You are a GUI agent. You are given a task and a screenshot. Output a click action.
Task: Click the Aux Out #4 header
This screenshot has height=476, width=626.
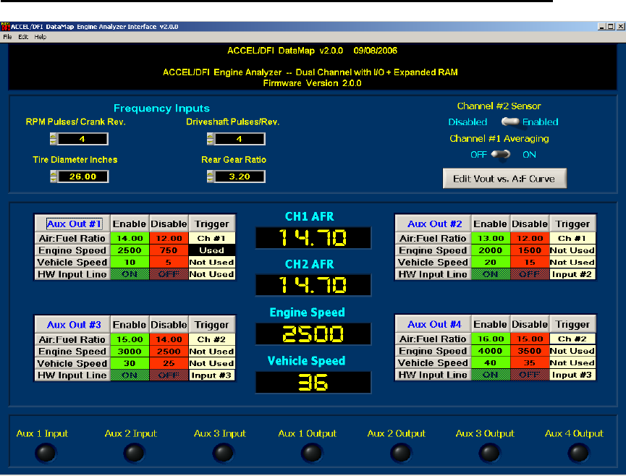coord(433,324)
